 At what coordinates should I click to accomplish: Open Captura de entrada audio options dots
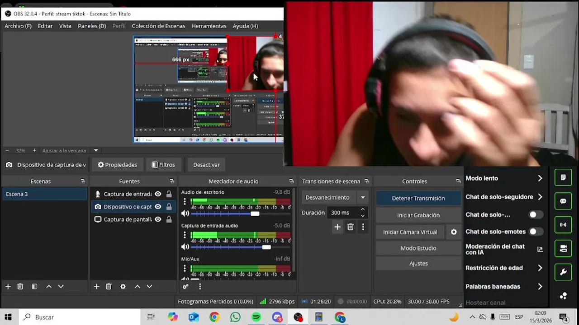coord(185,235)
